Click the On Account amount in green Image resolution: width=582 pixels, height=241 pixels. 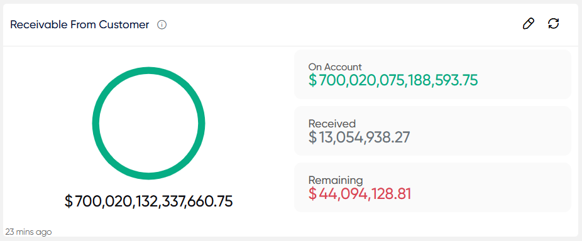(x=393, y=80)
